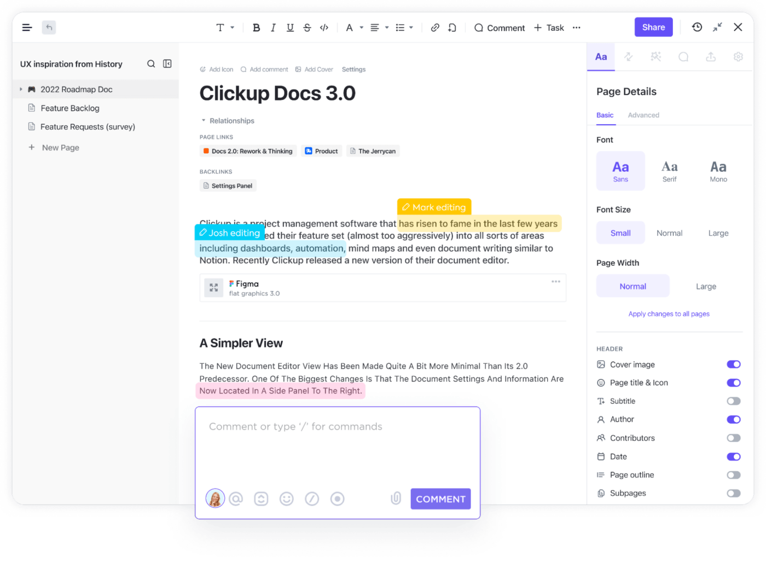The height and width of the screenshot is (562, 766).
Task: Switch to the Basic tab
Action: 605,115
